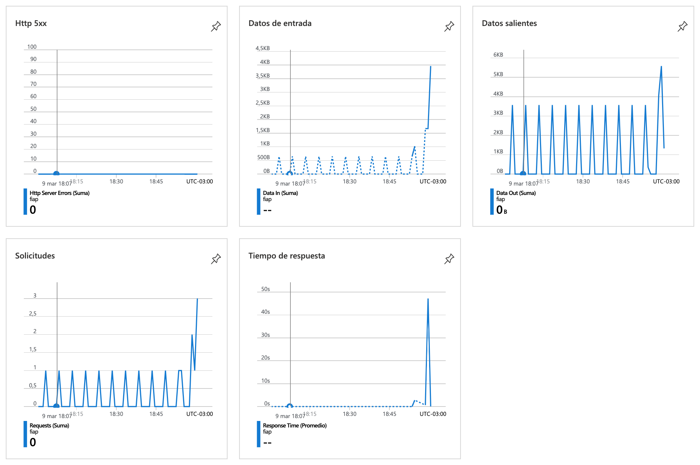
Task: Pin the Solicitudes chart
Action: tap(216, 259)
